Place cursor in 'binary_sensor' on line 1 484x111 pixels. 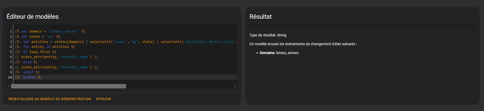coord(64,31)
